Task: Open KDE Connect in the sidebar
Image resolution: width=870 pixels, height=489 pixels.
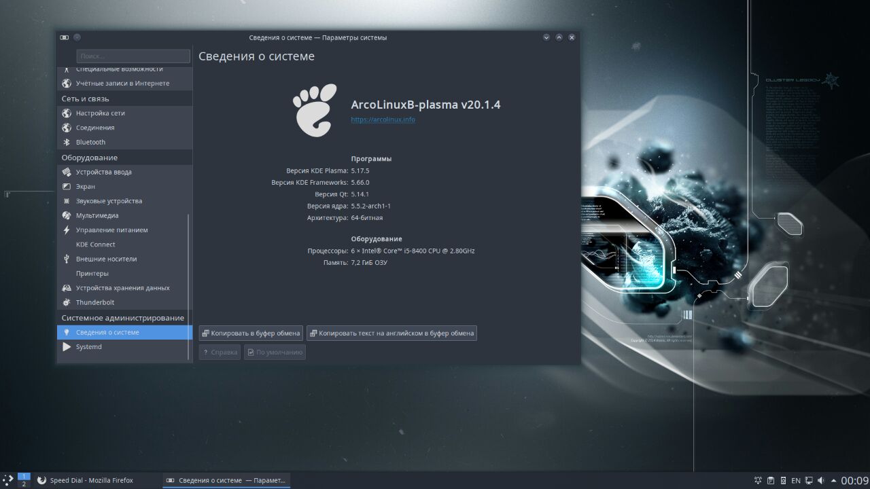Action: tap(125, 244)
